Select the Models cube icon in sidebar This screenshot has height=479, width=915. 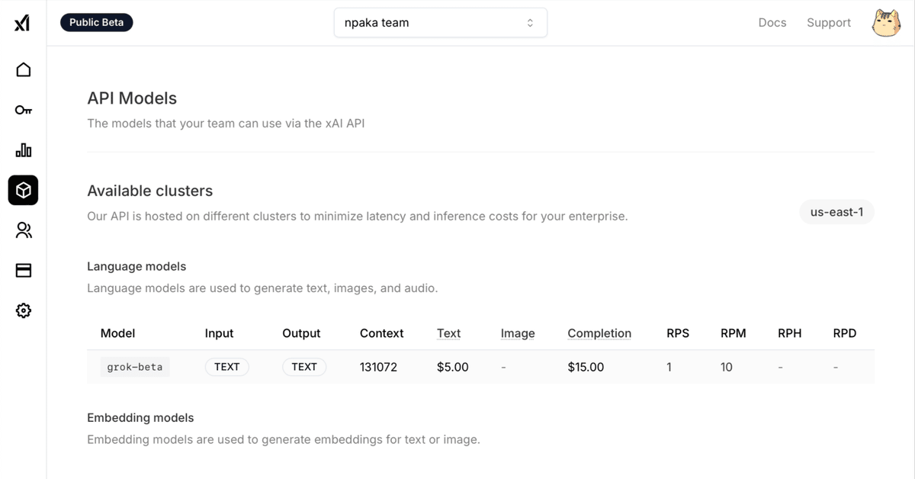(x=23, y=190)
